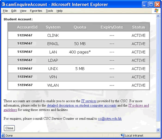The width and height of the screenshot is (162, 139).
Task: Click the scrollbar down arrow
Action: 158,130
